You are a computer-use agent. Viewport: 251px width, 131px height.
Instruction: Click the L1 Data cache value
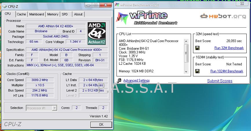[93, 80]
